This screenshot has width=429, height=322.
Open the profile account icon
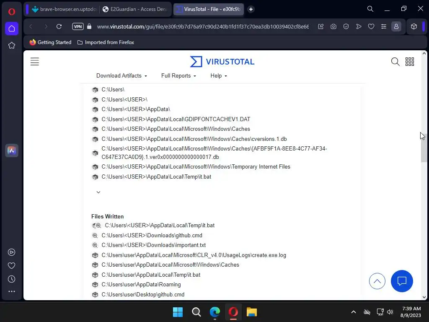tap(396, 26)
